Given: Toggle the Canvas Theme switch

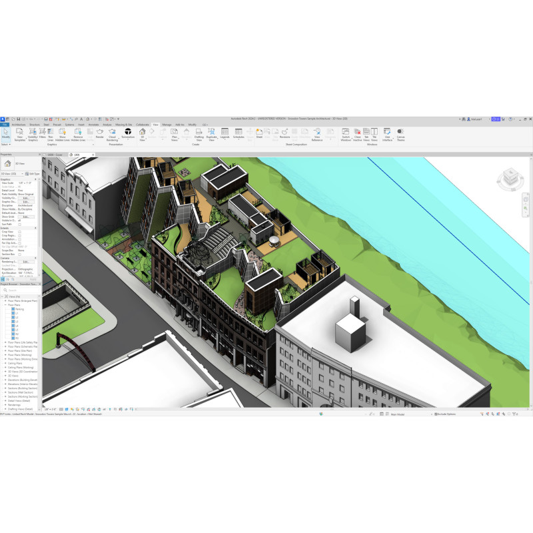Looking at the screenshot, I should click(x=400, y=133).
